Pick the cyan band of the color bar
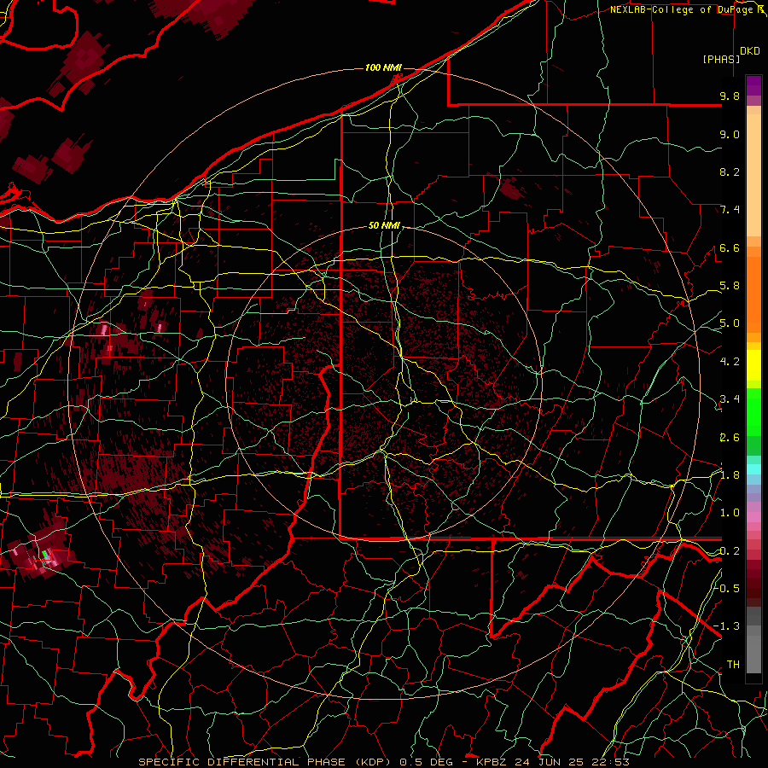Viewport: 768px width, 768px height. point(753,469)
